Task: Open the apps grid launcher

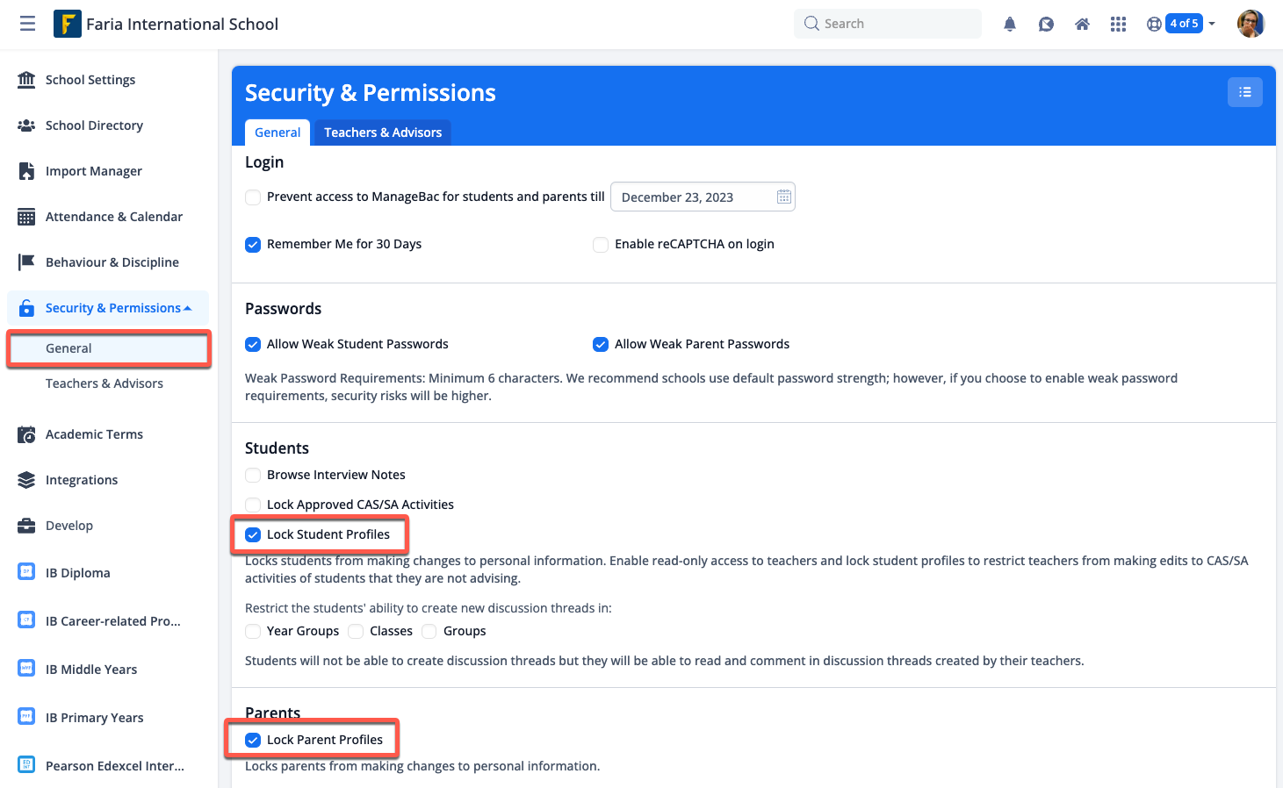Action: (x=1118, y=25)
